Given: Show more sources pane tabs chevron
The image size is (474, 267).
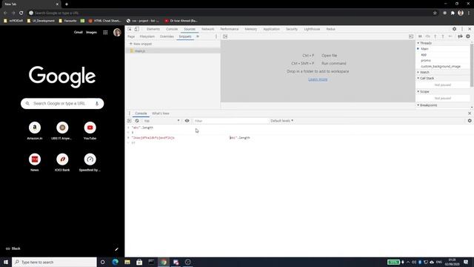Looking at the screenshot, I should 198,36.
